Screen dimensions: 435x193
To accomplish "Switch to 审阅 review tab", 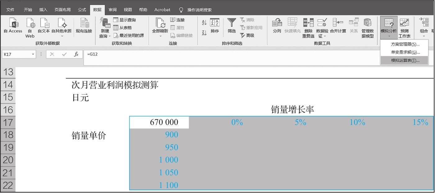I will click(x=113, y=10).
